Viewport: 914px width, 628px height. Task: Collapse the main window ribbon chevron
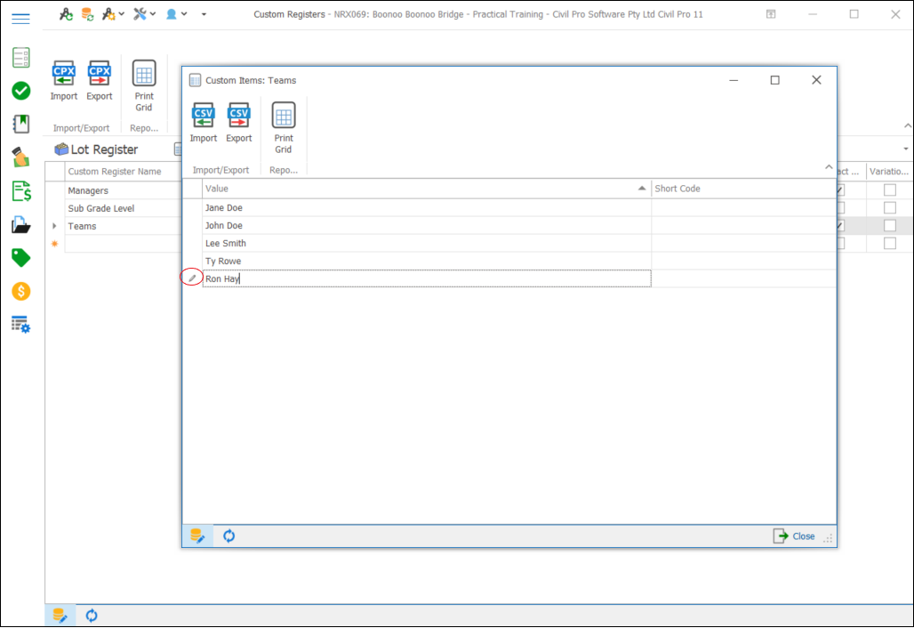907,126
